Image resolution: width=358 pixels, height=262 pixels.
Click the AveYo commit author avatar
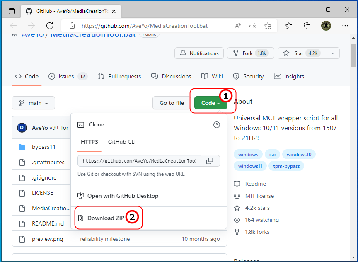coord(22,128)
